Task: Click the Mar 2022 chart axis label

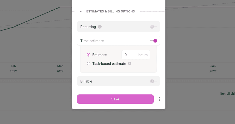Action: click(x=60, y=69)
